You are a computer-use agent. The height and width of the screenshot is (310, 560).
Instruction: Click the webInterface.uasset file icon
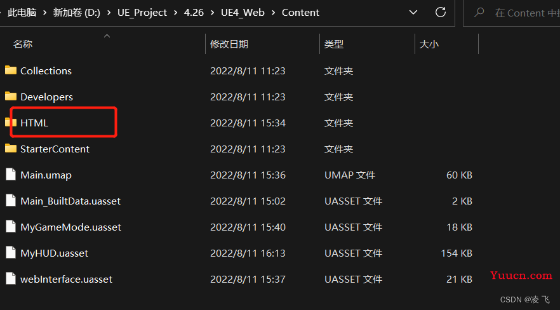11,279
